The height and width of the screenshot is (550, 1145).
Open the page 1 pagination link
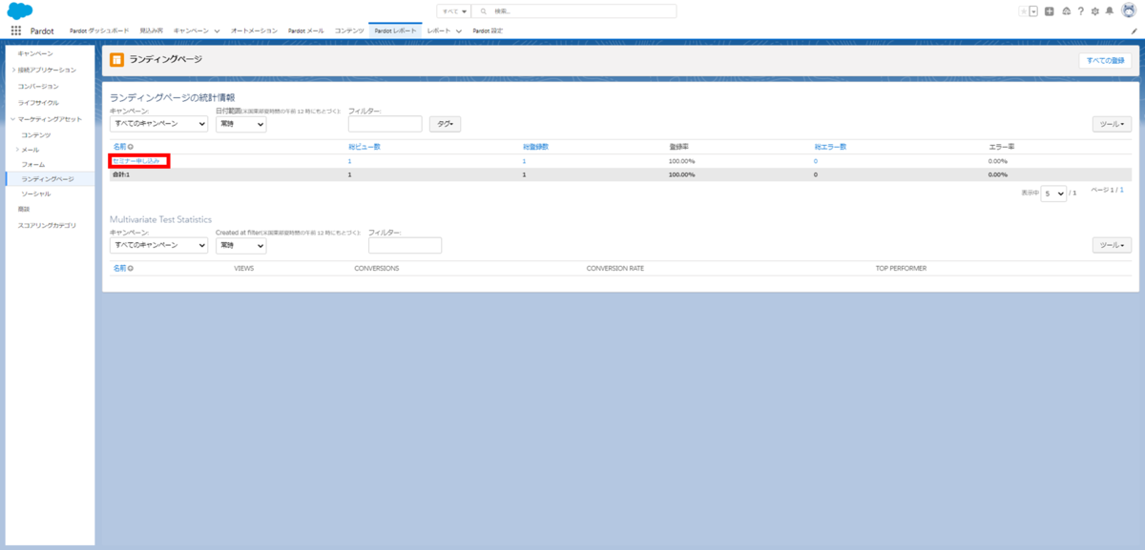[1122, 191]
